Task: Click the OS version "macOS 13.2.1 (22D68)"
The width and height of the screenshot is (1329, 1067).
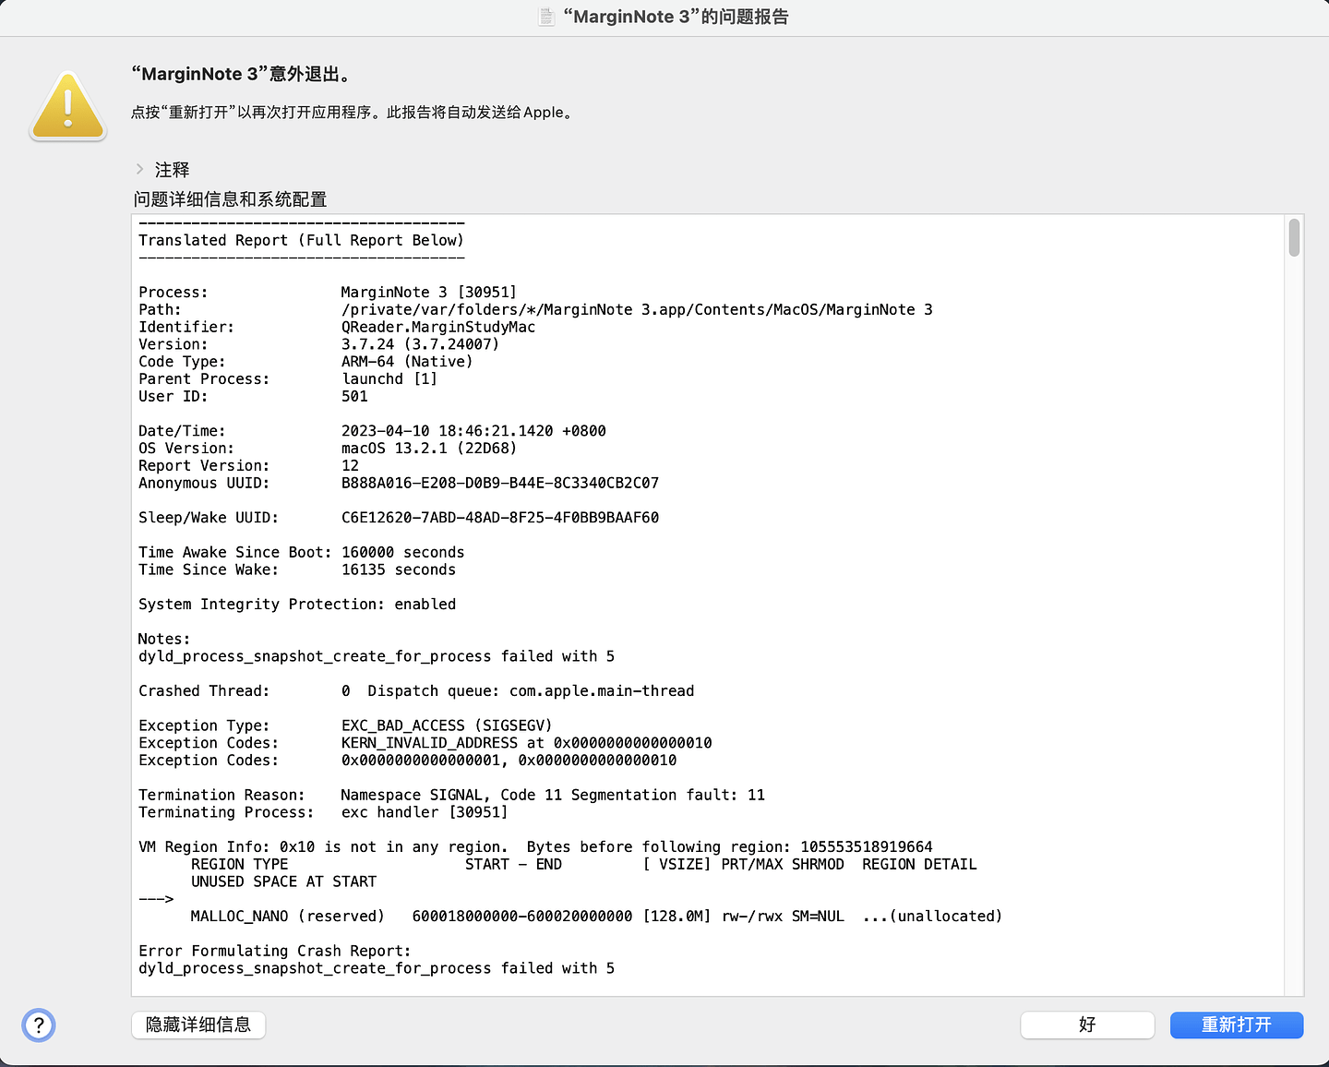Action: [429, 449]
